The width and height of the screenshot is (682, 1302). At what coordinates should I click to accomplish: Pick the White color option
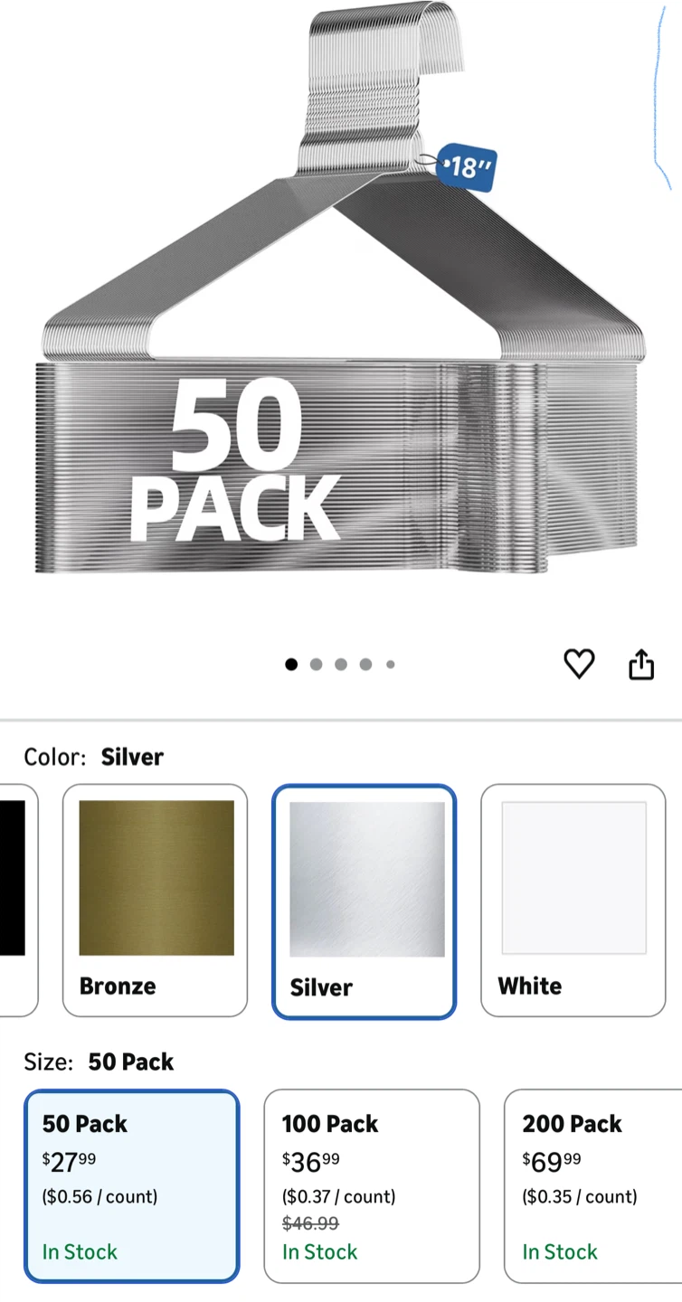(x=573, y=901)
